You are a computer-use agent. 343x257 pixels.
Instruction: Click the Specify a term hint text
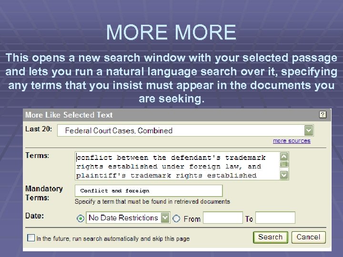pos(152,201)
